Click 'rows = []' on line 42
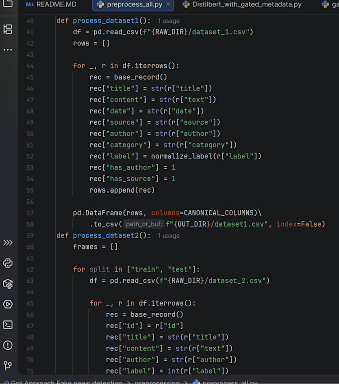 tap(91, 43)
